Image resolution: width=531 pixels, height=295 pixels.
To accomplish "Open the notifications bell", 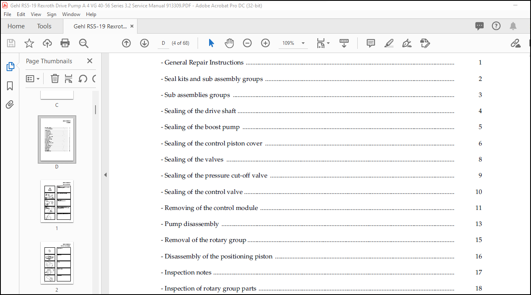I will [x=513, y=26].
